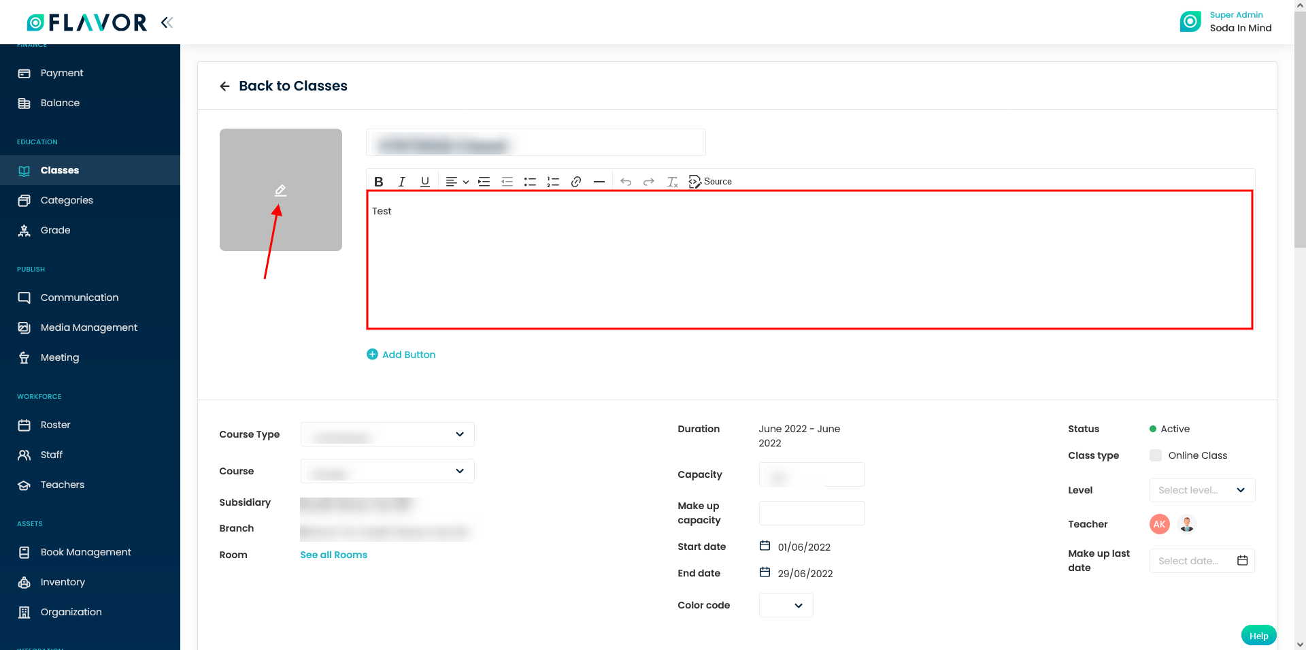Open Make up last date picker
Viewport: 1306px width, 650px height.
click(x=1202, y=561)
